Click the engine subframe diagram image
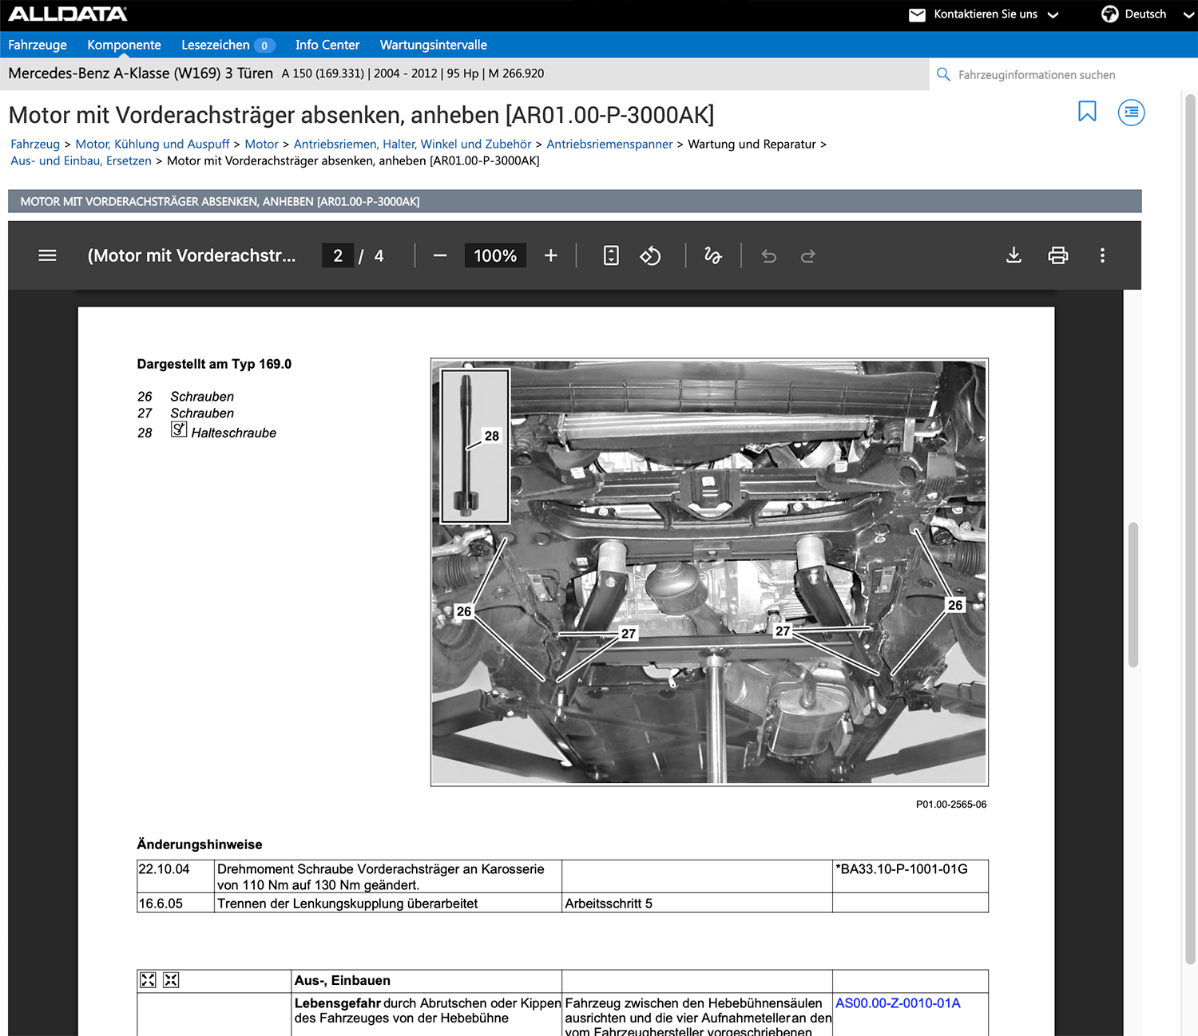This screenshot has height=1036, width=1198. (709, 572)
